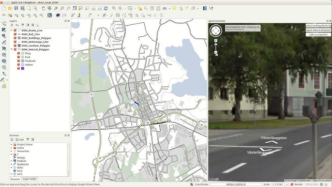
Task: Expand OWS in Browser
Action: tap(12, 168)
